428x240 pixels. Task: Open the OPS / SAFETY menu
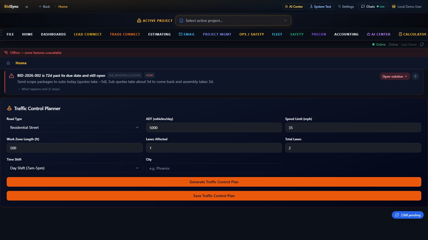(x=252, y=34)
